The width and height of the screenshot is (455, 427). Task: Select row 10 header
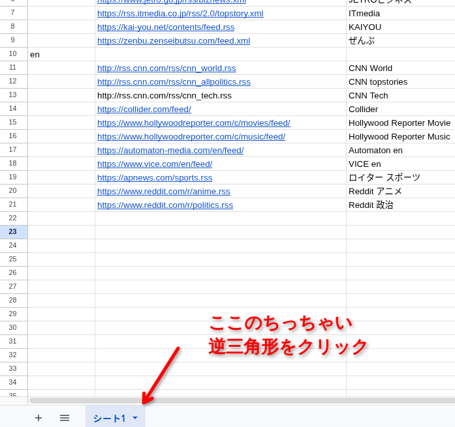click(13, 54)
